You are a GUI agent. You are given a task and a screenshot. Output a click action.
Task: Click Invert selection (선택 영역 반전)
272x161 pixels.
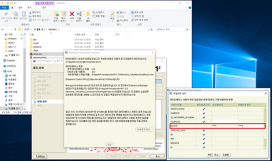139,20
